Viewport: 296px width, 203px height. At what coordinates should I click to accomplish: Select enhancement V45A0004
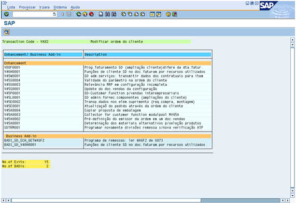[x=12, y=111]
